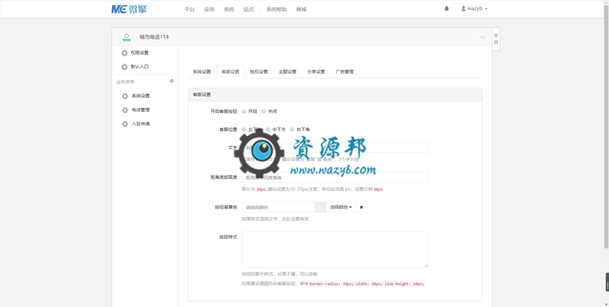Open 电话管理 in sidebar
The height and width of the screenshot is (307, 609).
click(141, 110)
